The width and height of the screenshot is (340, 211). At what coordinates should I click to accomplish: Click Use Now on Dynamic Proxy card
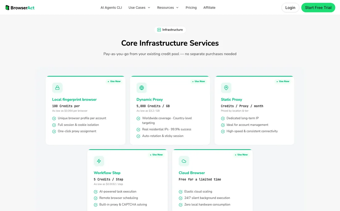(198, 81)
